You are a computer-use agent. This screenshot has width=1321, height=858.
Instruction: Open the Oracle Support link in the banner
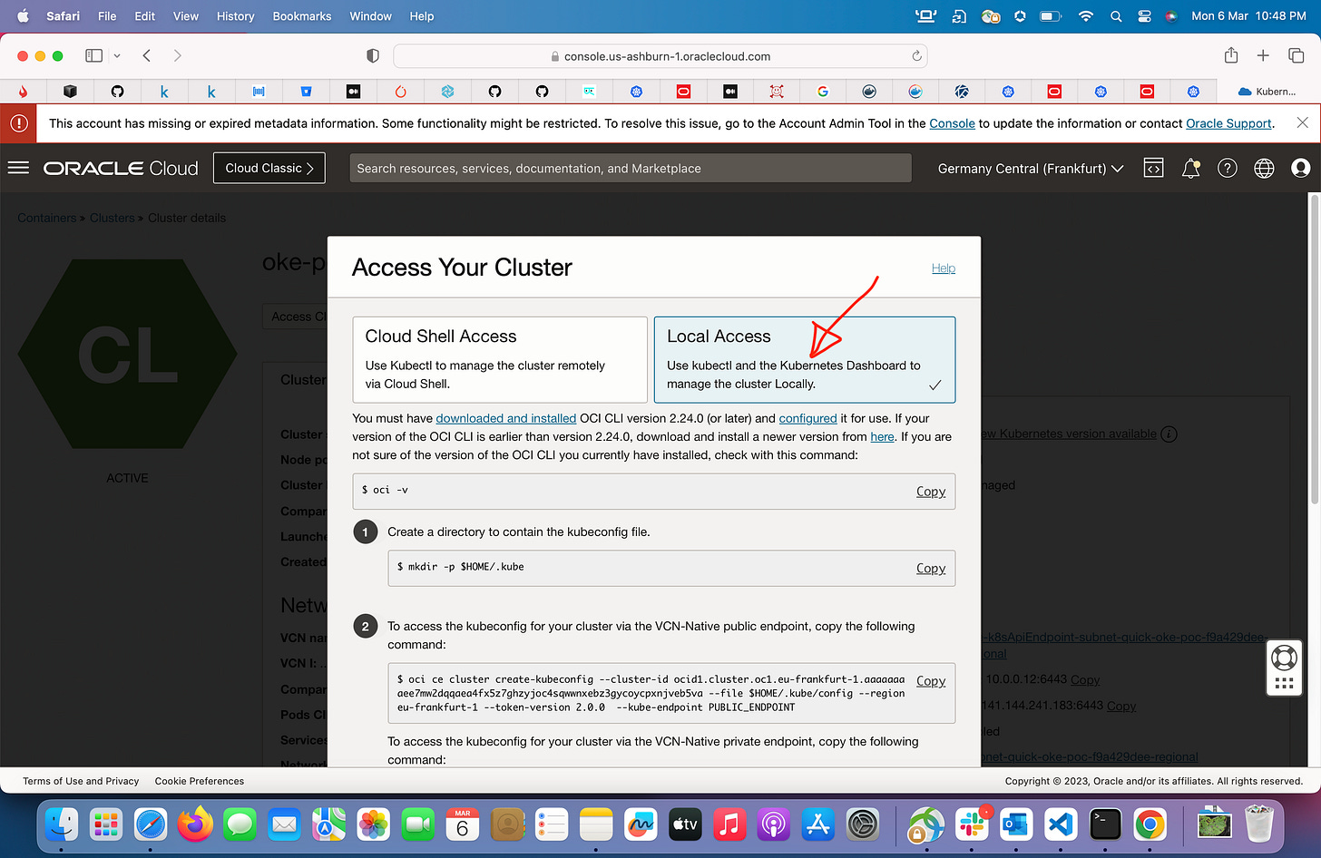(x=1228, y=123)
